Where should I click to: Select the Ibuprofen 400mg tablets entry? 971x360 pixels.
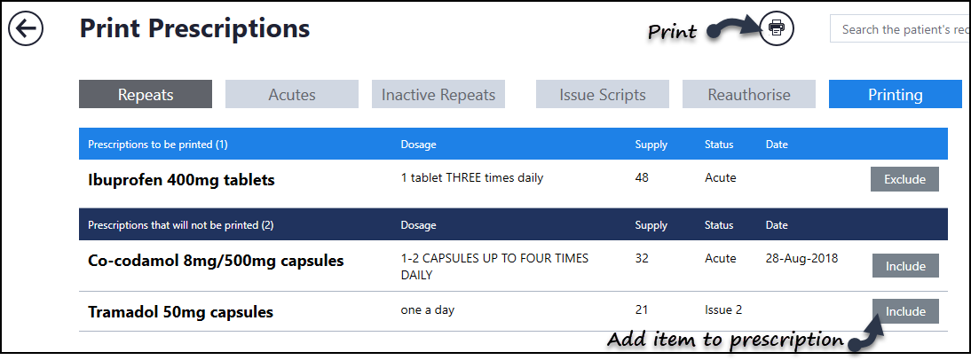click(x=182, y=180)
